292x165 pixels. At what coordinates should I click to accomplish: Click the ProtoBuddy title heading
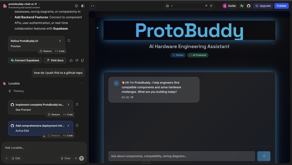point(189,31)
